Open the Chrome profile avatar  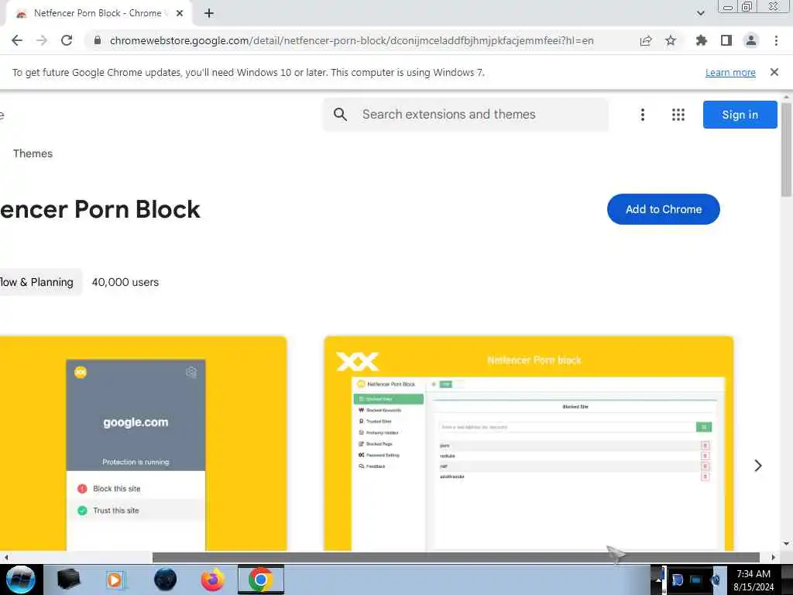751,40
